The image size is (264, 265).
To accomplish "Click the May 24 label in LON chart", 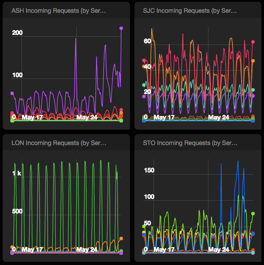I will click(x=87, y=250).
